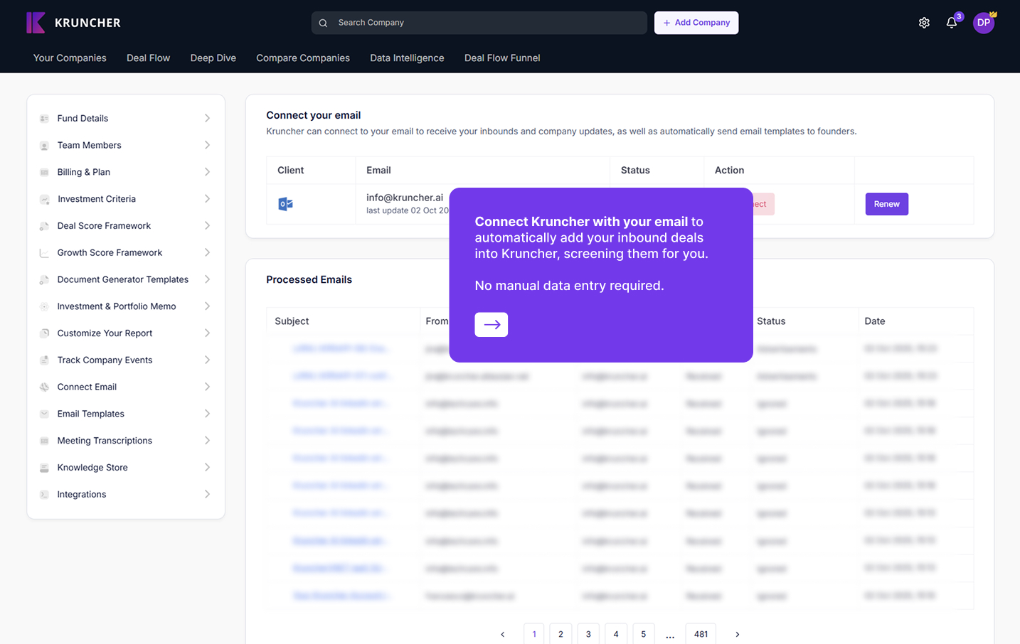Viewport: 1020px width, 644px height.
Task: Open the Deal Flow tab
Action: [148, 58]
